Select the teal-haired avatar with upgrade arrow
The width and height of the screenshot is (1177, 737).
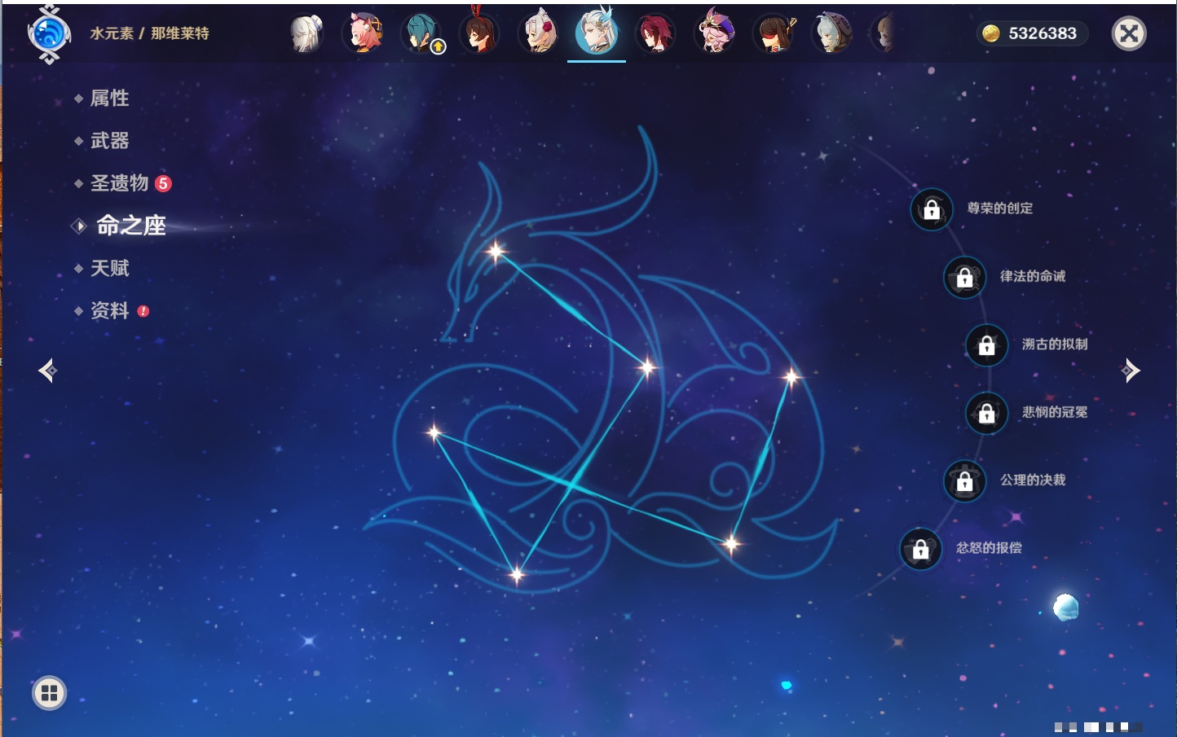click(422, 33)
